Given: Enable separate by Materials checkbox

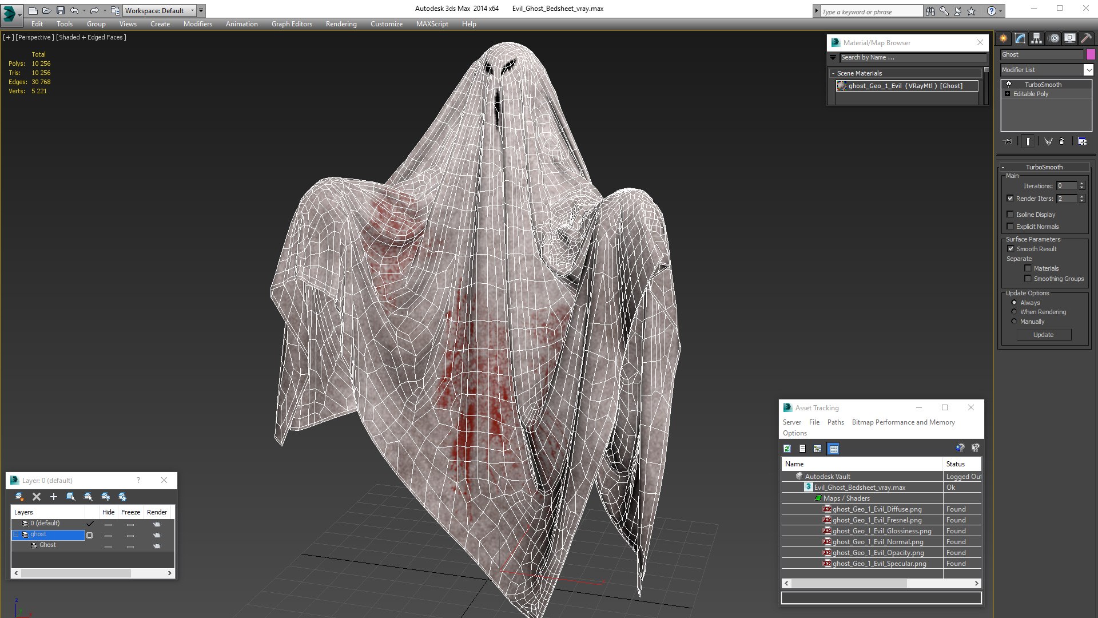Looking at the screenshot, I should point(1028,268).
